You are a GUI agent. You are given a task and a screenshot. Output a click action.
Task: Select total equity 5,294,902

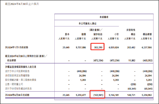(147, 95)
